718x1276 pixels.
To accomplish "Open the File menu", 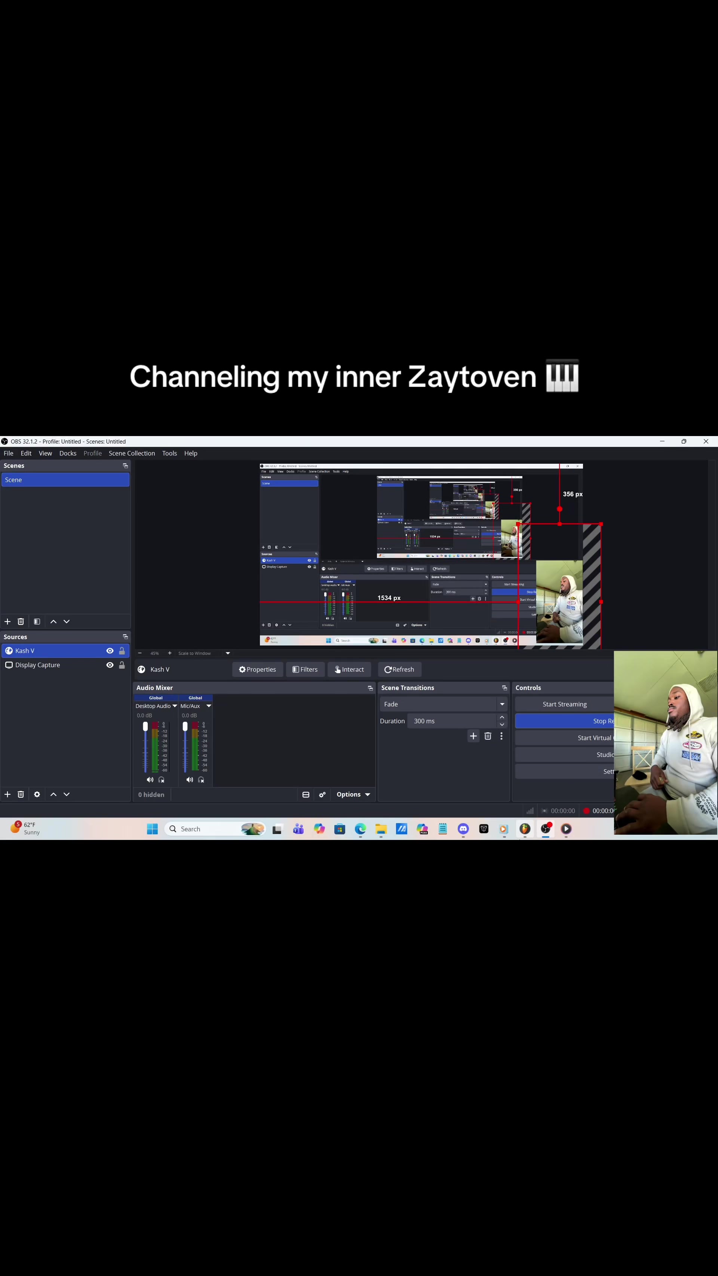I will (x=9, y=453).
